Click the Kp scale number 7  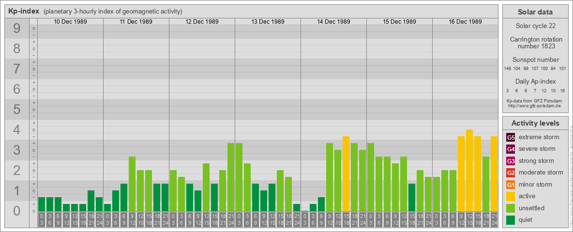tap(16, 69)
